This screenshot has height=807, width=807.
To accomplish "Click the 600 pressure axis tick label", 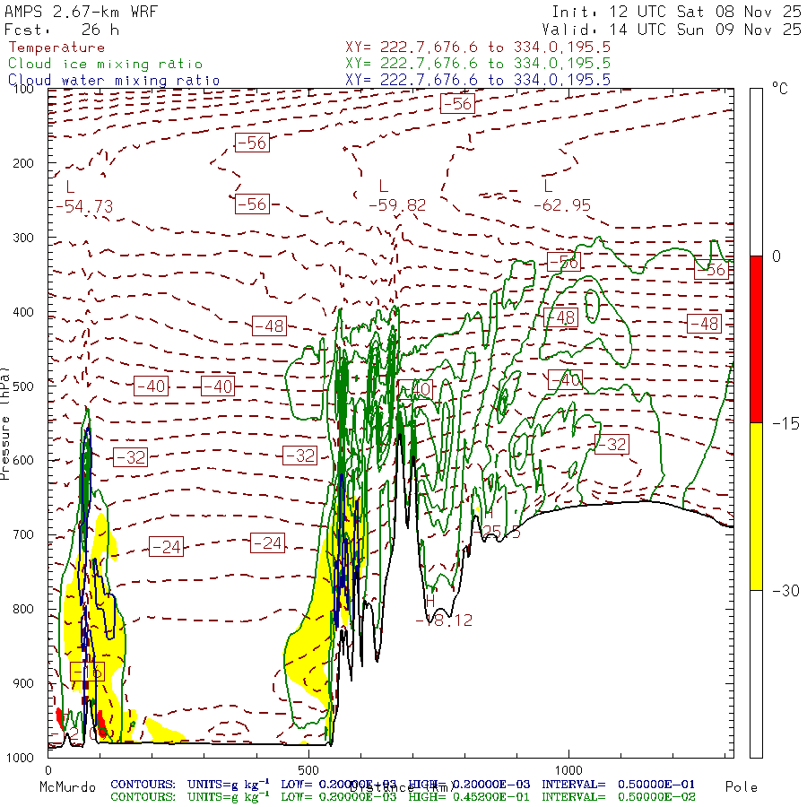I will pos(22,461).
